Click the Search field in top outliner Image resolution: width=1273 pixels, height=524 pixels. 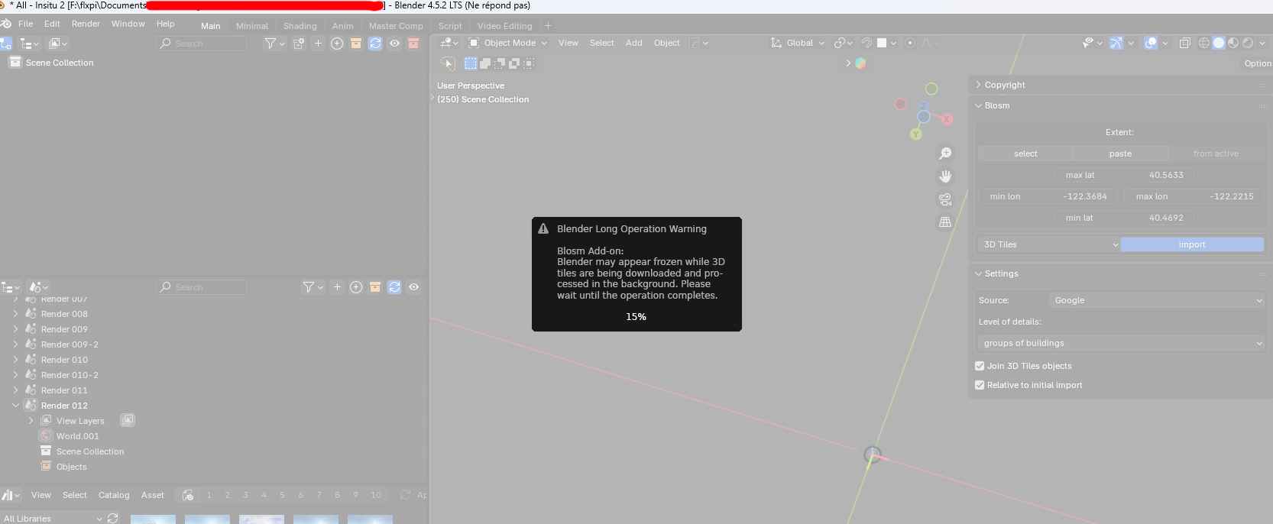click(x=202, y=44)
